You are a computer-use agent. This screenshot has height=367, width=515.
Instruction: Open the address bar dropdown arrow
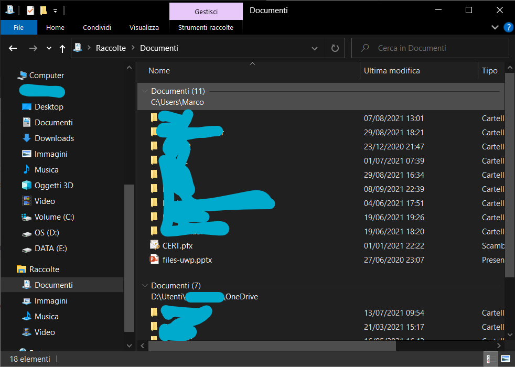tap(315, 48)
